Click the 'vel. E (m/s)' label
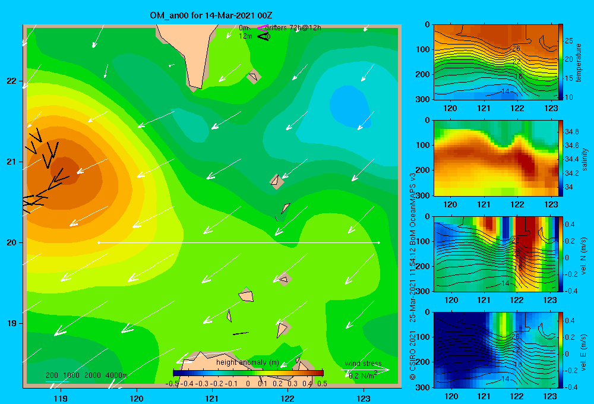The height and width of the screenshot is (404, 594). pyautogui.click(x=583, y=352)
